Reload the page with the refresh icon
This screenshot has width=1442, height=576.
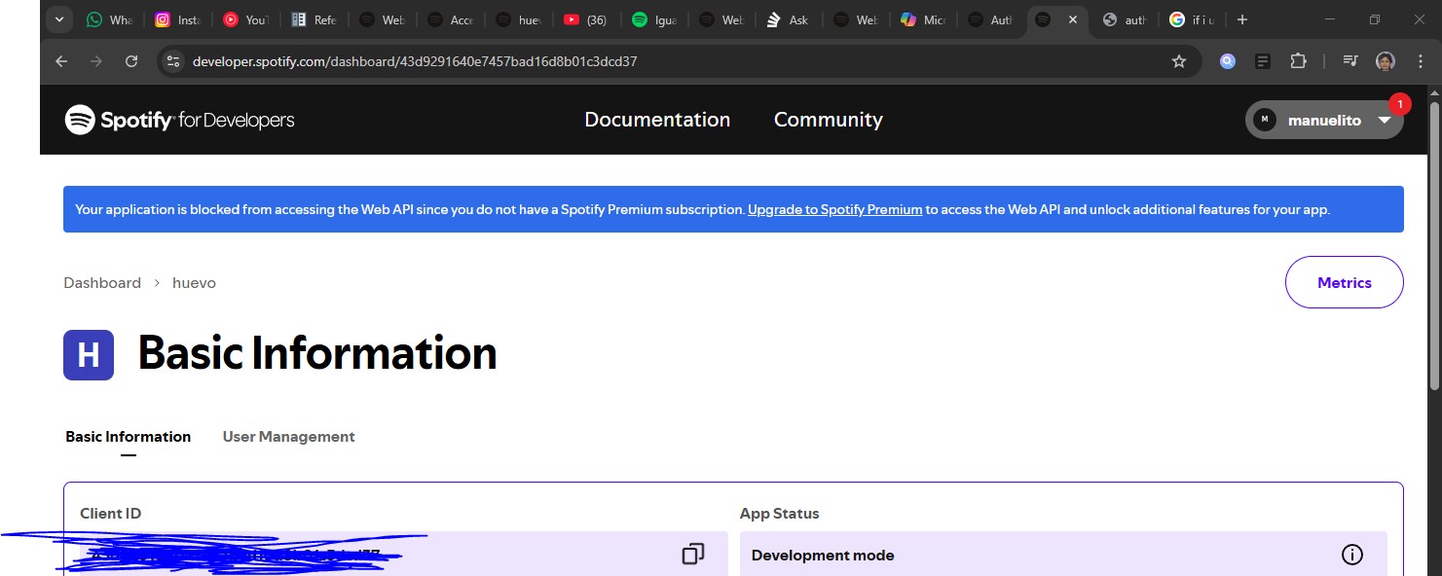[x=131, y=61]
